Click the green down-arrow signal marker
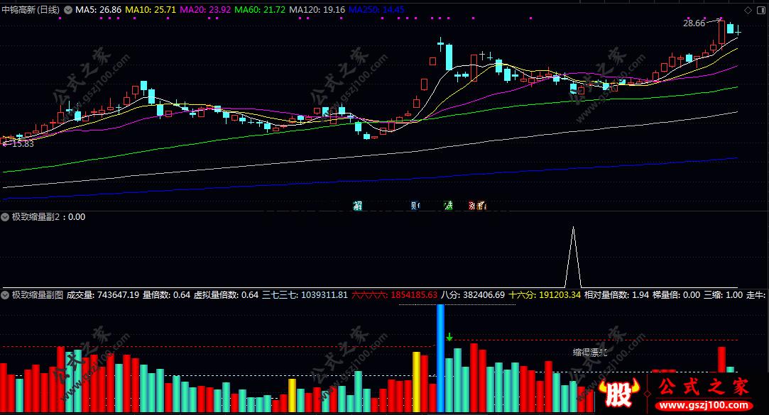The image size is (769, 415). [449, 337]
